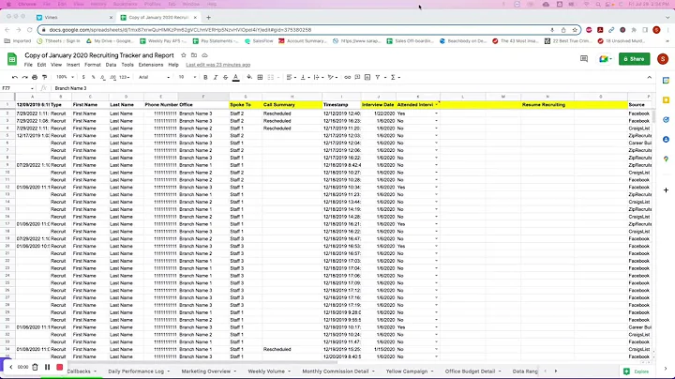
Task: Open the name box F77 dropdown arrow
Action: coord(32,88)
